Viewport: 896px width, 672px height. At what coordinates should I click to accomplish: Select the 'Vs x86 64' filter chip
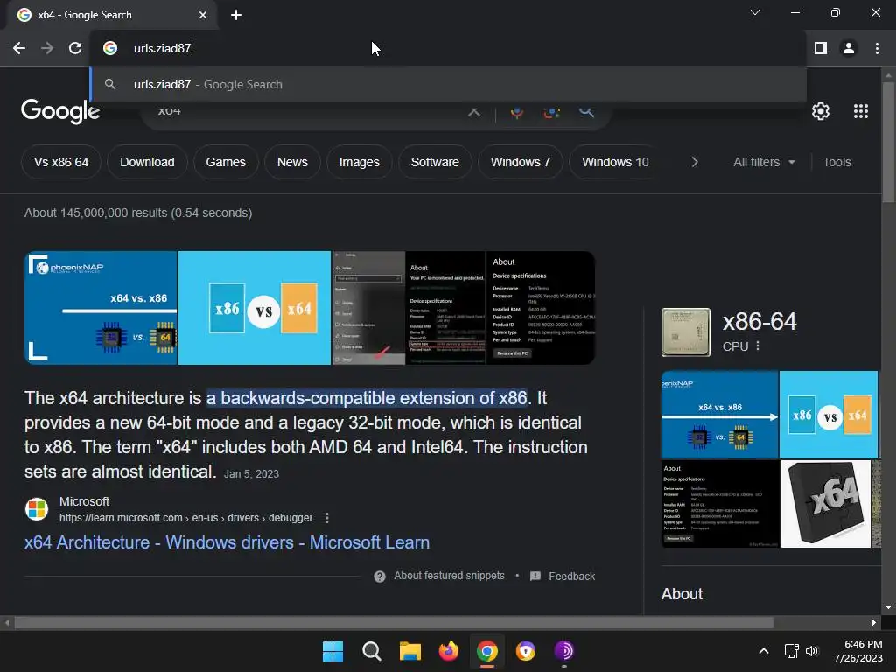click(x=61, y=162)
